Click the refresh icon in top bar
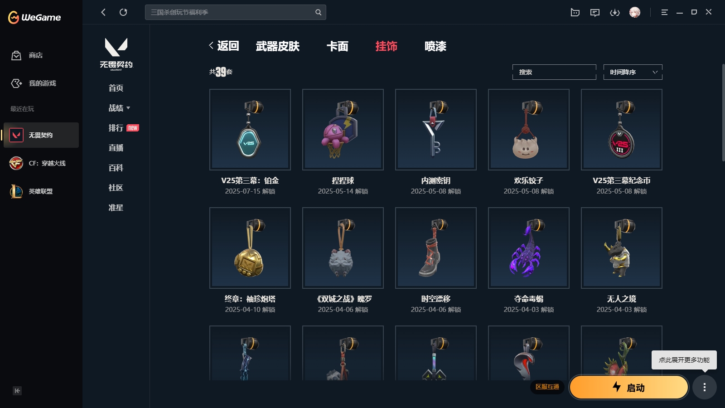725x408 pixels. click(x=123, y=12)
